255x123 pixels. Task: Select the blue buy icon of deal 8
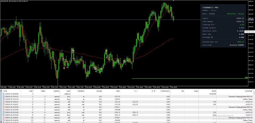[x=3, y=112]
